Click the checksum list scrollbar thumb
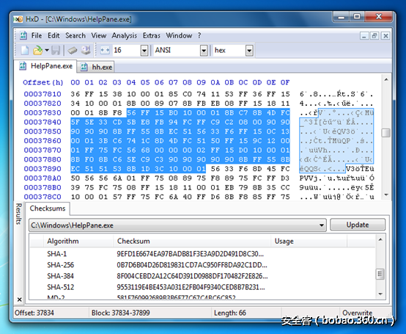 380,274
